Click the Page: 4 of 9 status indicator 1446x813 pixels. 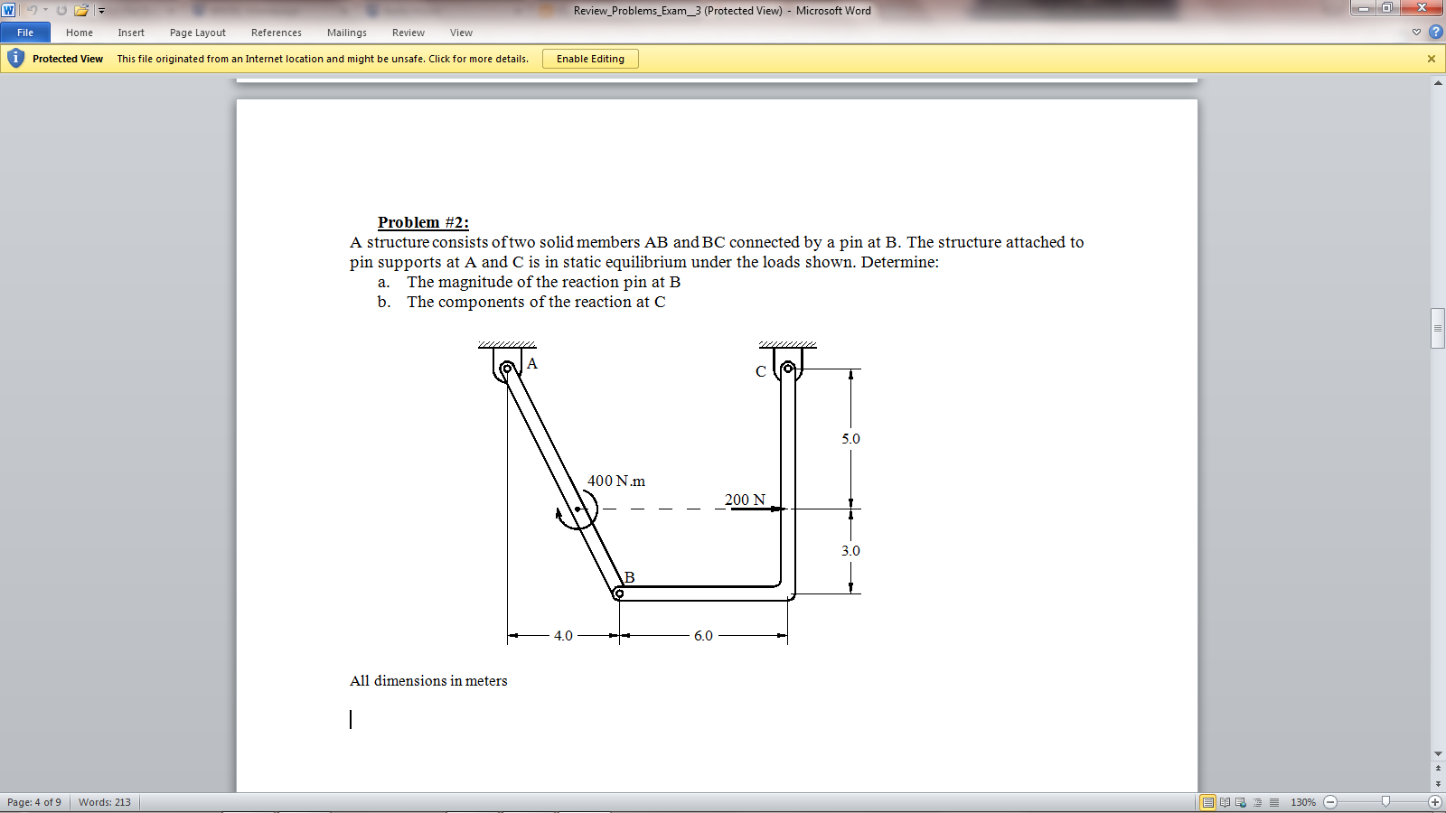[34, 802]
